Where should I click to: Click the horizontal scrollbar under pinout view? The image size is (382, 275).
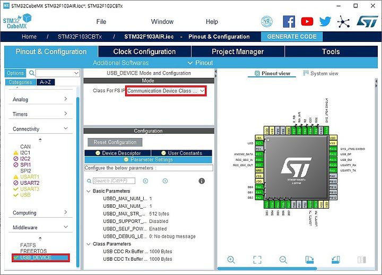[x=267, y=269]
